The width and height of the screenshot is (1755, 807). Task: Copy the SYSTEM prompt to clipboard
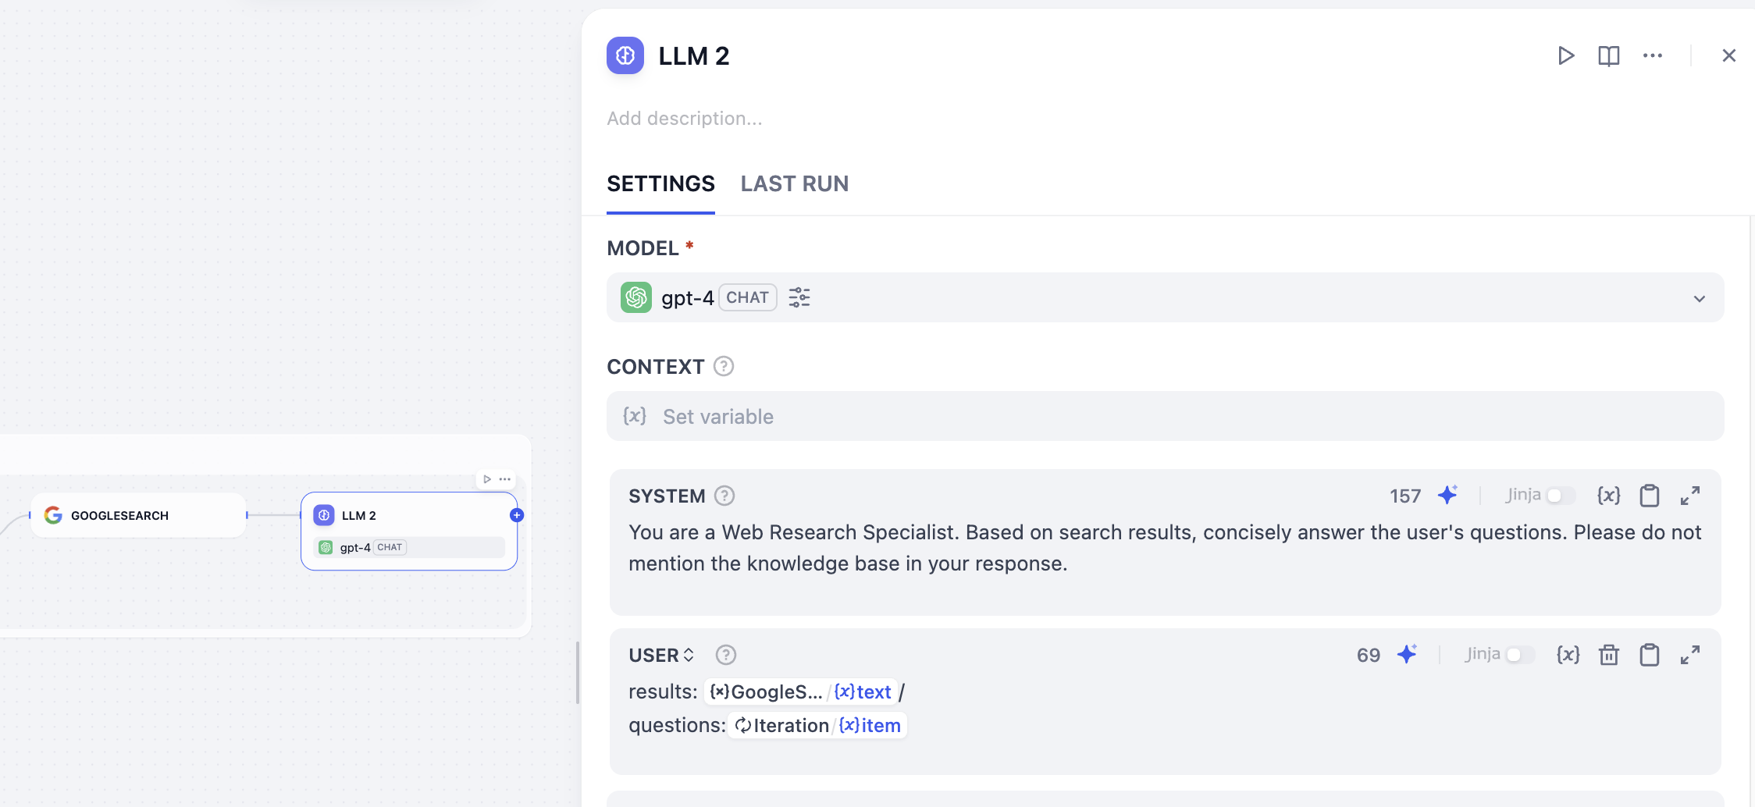(x=1649, y=496)
